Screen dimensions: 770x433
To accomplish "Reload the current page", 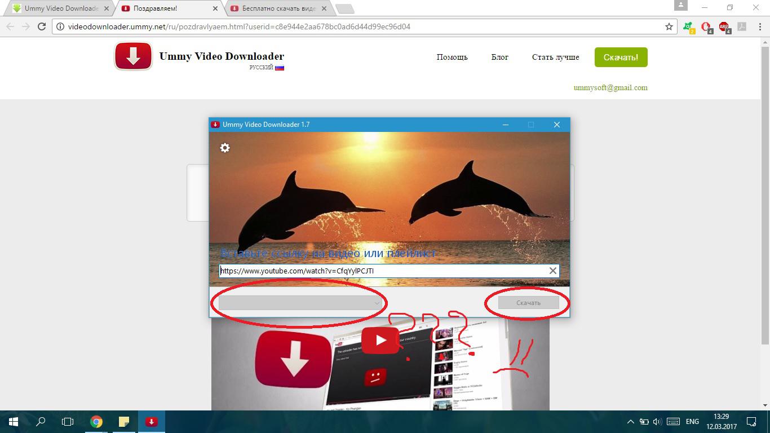I will pyautogui.click(x=41, y=26).
